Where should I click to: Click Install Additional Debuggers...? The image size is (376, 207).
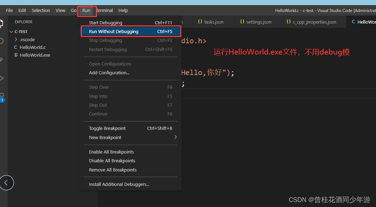pos(130,184)
